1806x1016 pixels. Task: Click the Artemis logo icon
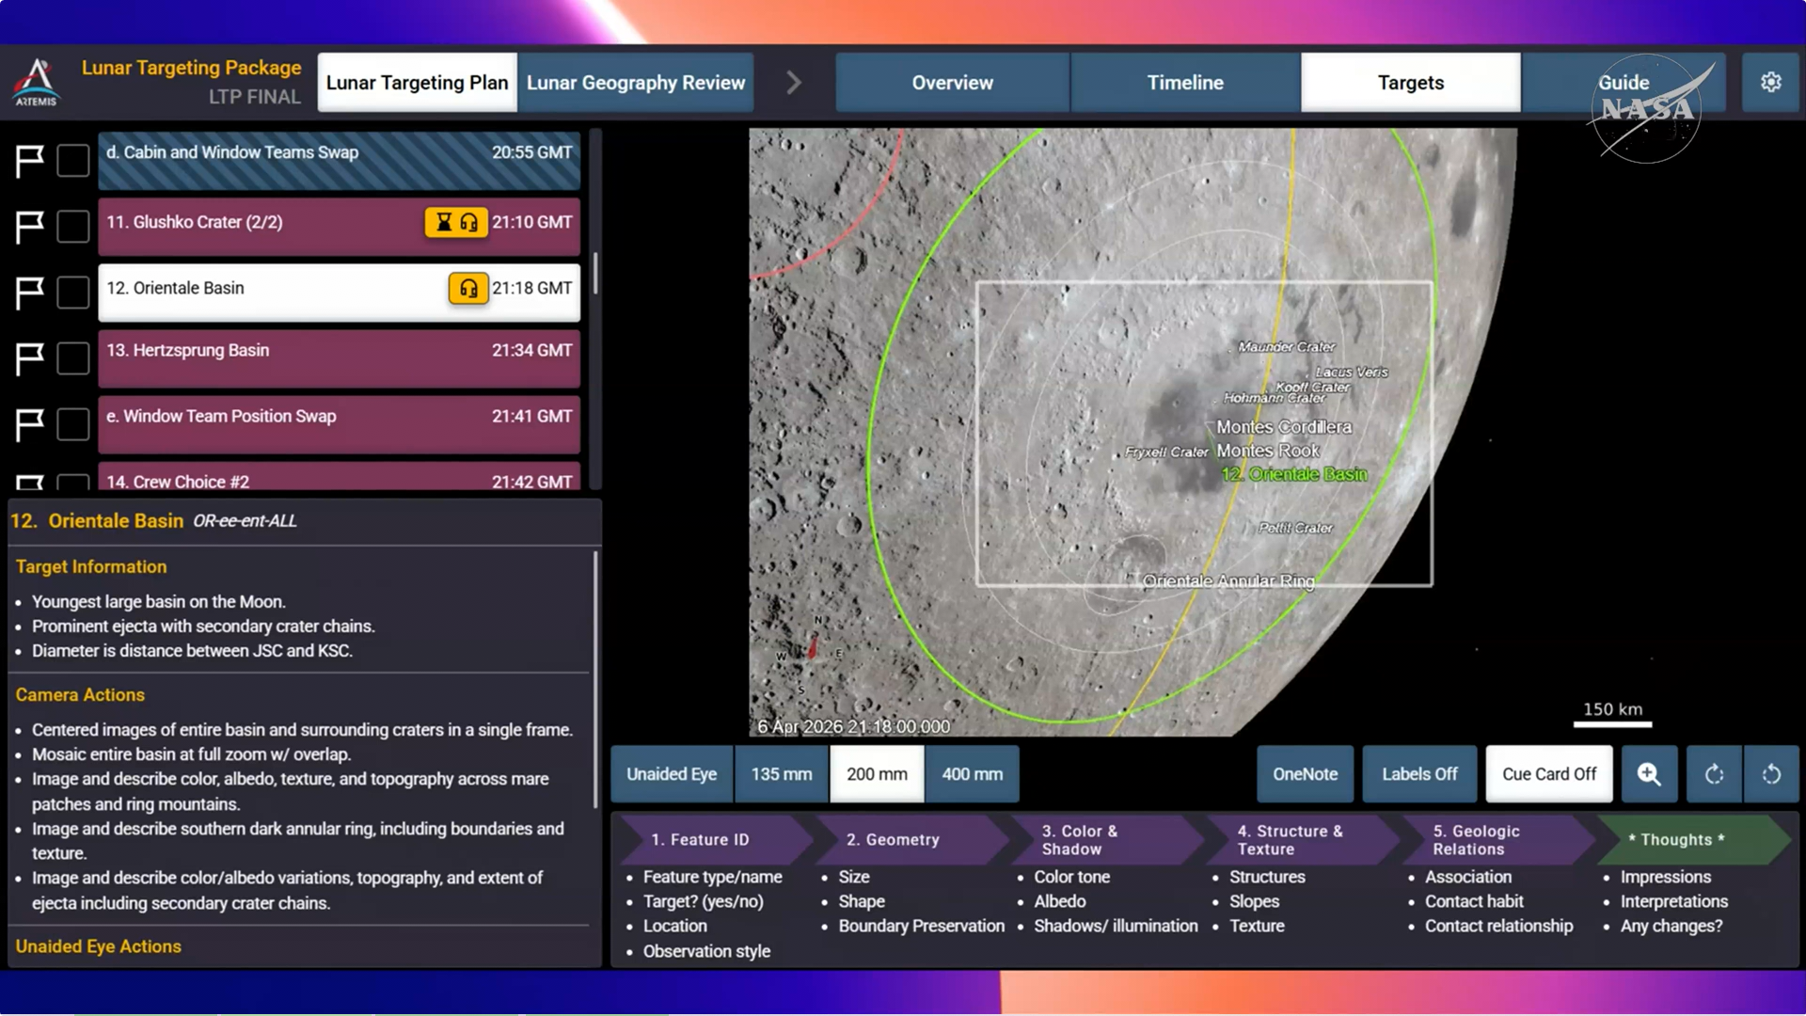36,83
